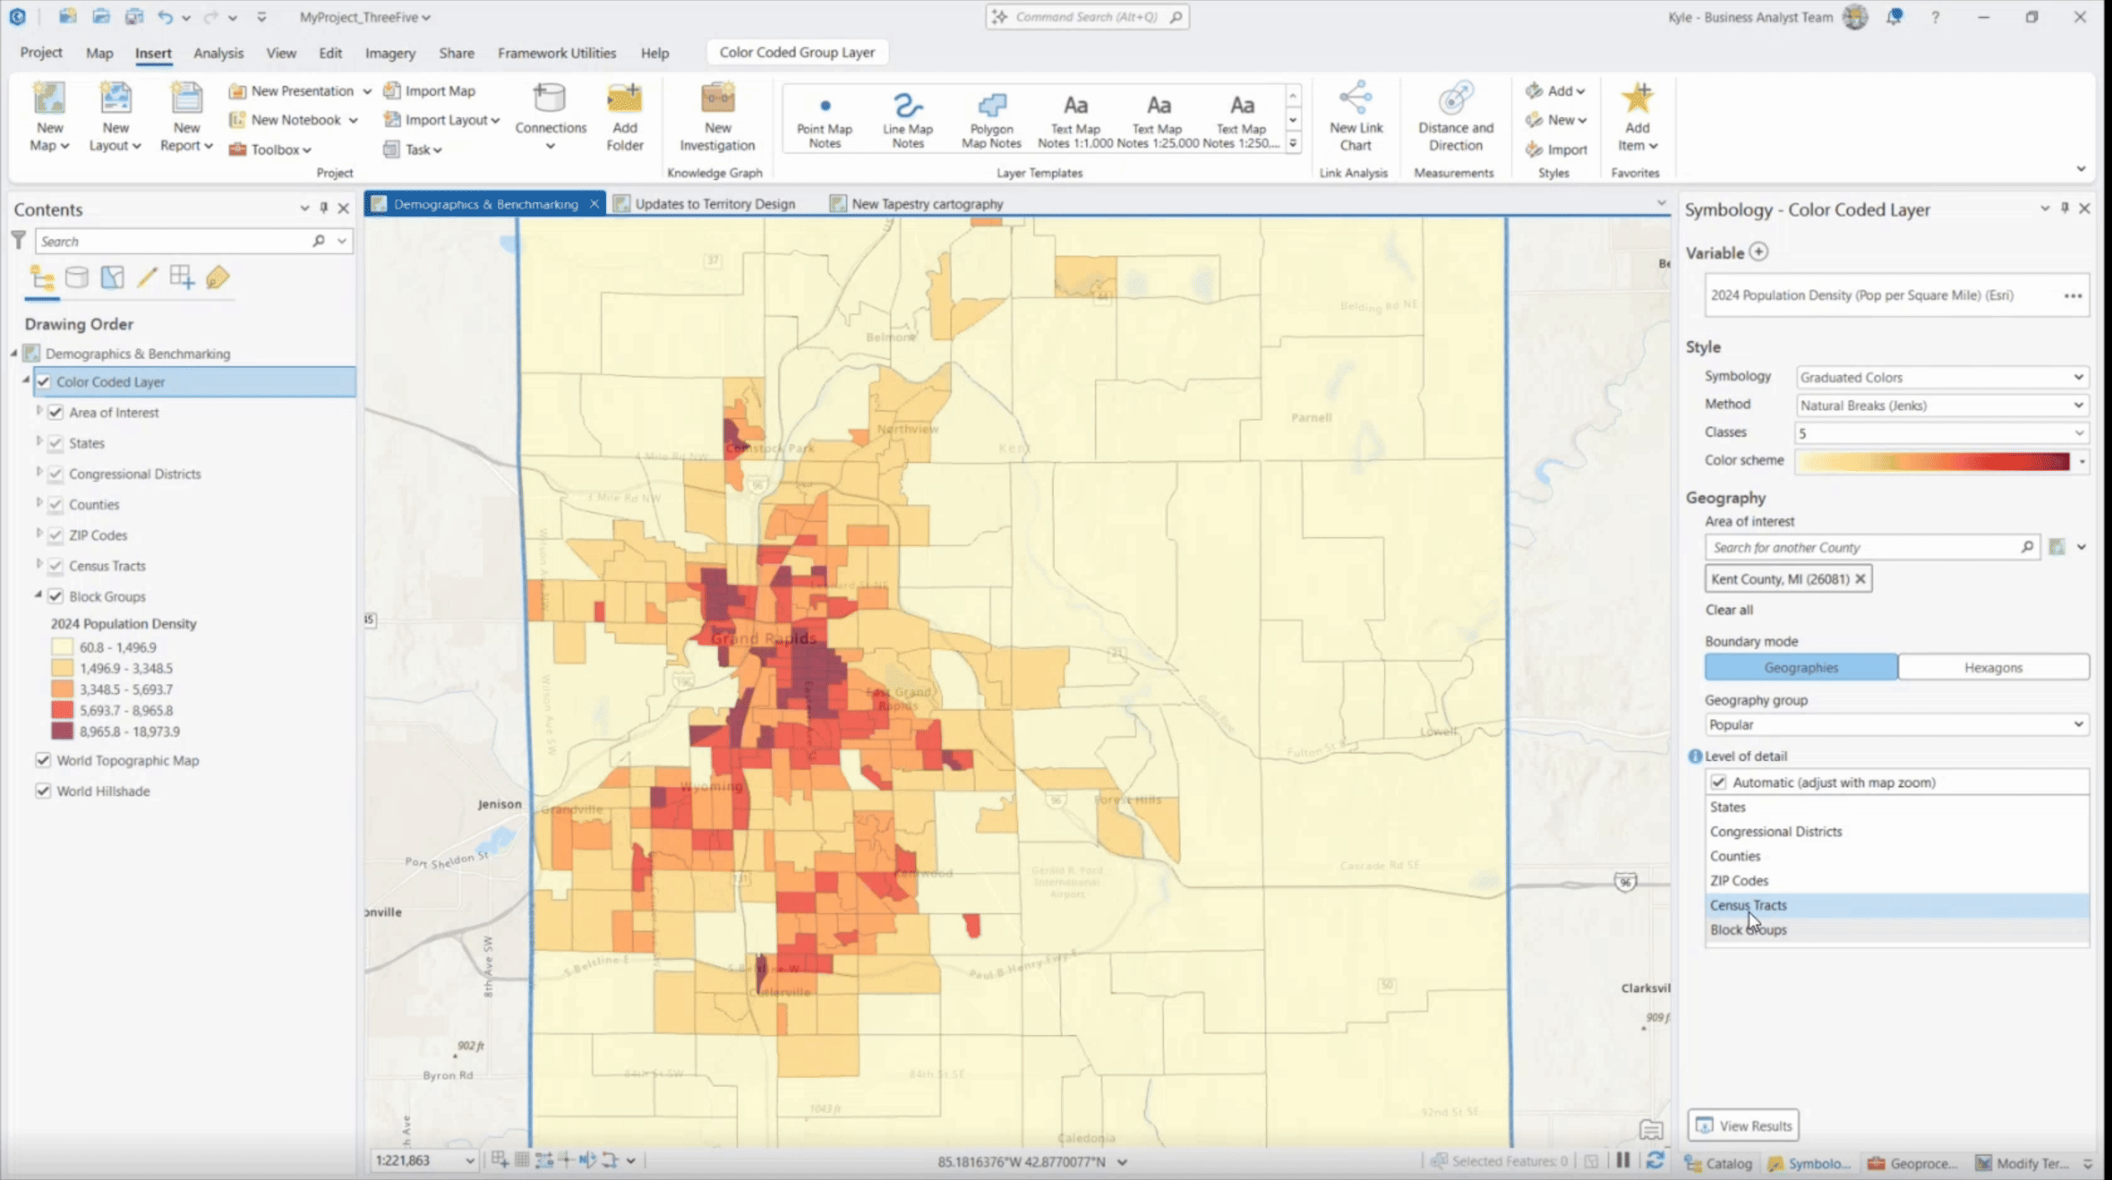The height and width of the screenshot is (1180, 2112).
Task: Expand the Census Tracts layer
Action: [x=39, y=565]
